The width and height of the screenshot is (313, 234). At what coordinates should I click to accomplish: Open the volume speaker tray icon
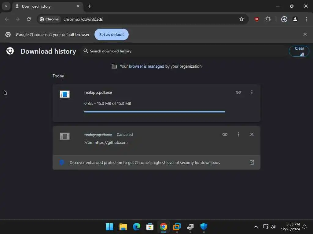(x=273, y=227)
